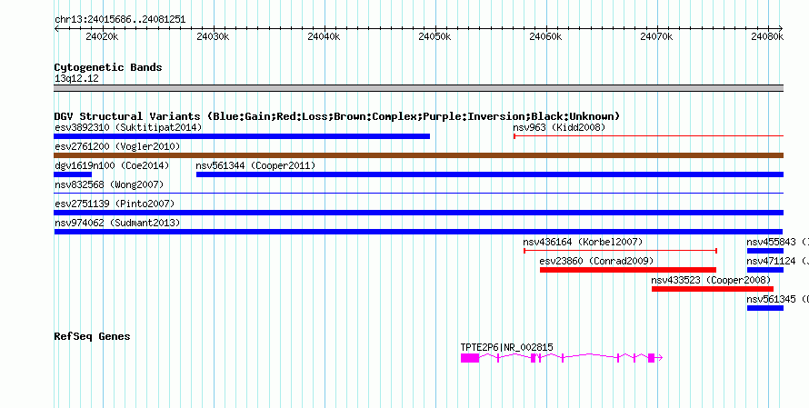Click the red esv23860 loss bar

pyautogui.click(x=628, y=270)
